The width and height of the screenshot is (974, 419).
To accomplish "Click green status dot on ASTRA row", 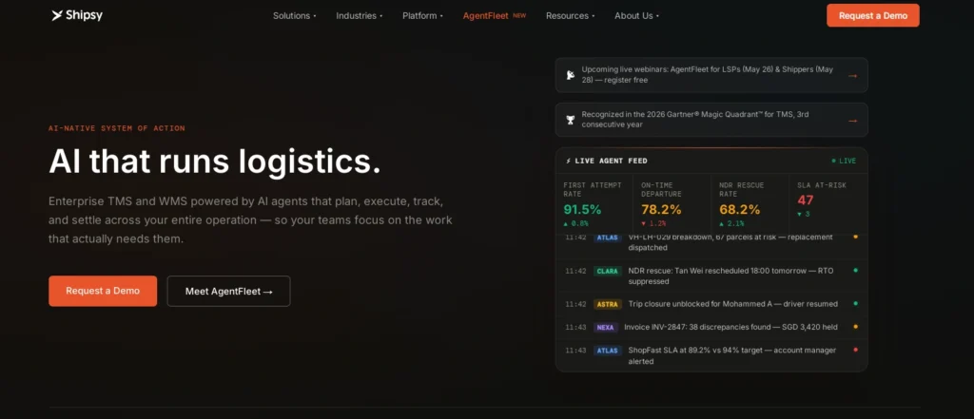I will click(x=855, y=303).
